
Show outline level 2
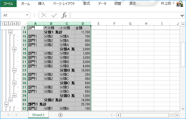pyautogui.click(x=6, y=23)
